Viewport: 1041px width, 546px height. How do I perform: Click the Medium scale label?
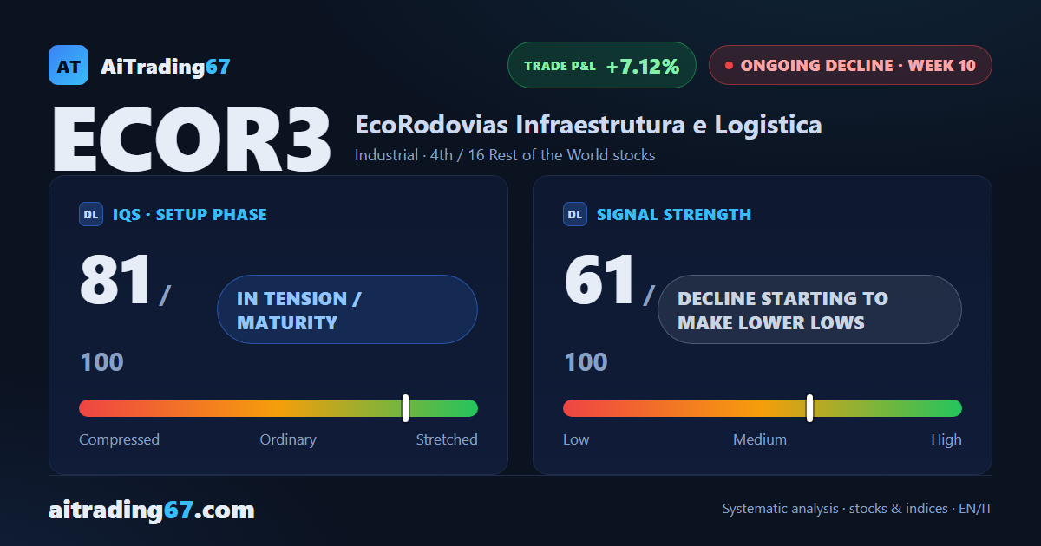760,439
